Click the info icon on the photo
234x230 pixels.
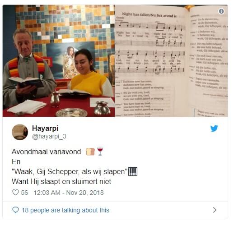coord(221,11)
